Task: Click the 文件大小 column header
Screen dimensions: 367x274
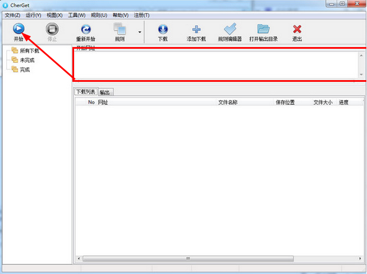Action: point(323,102)
